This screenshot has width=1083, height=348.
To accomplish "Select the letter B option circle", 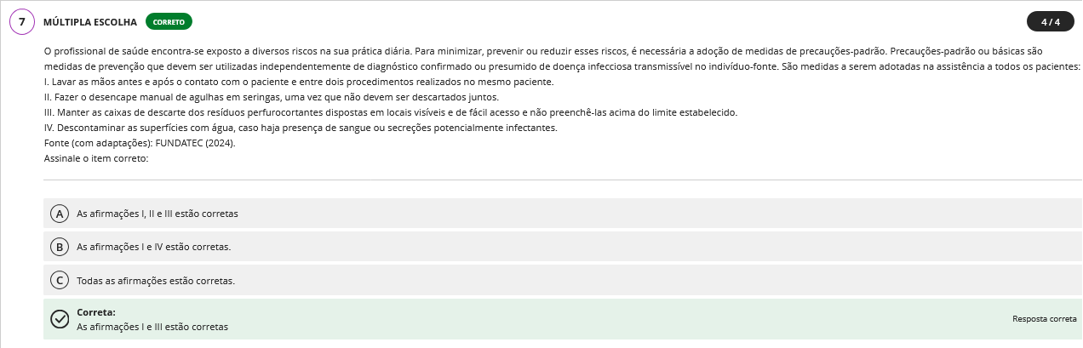I will point(60,247).
